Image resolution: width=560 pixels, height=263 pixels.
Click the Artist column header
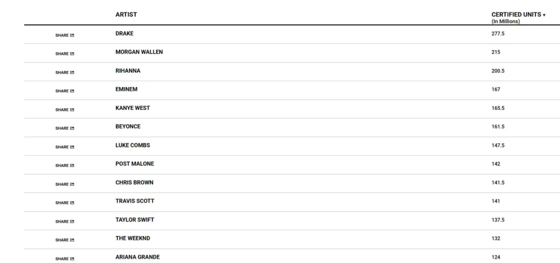point(126,15)
